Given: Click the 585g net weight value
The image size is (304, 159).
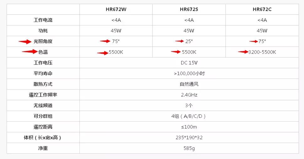Looking at the screenshot, I should tap(189, 148).
